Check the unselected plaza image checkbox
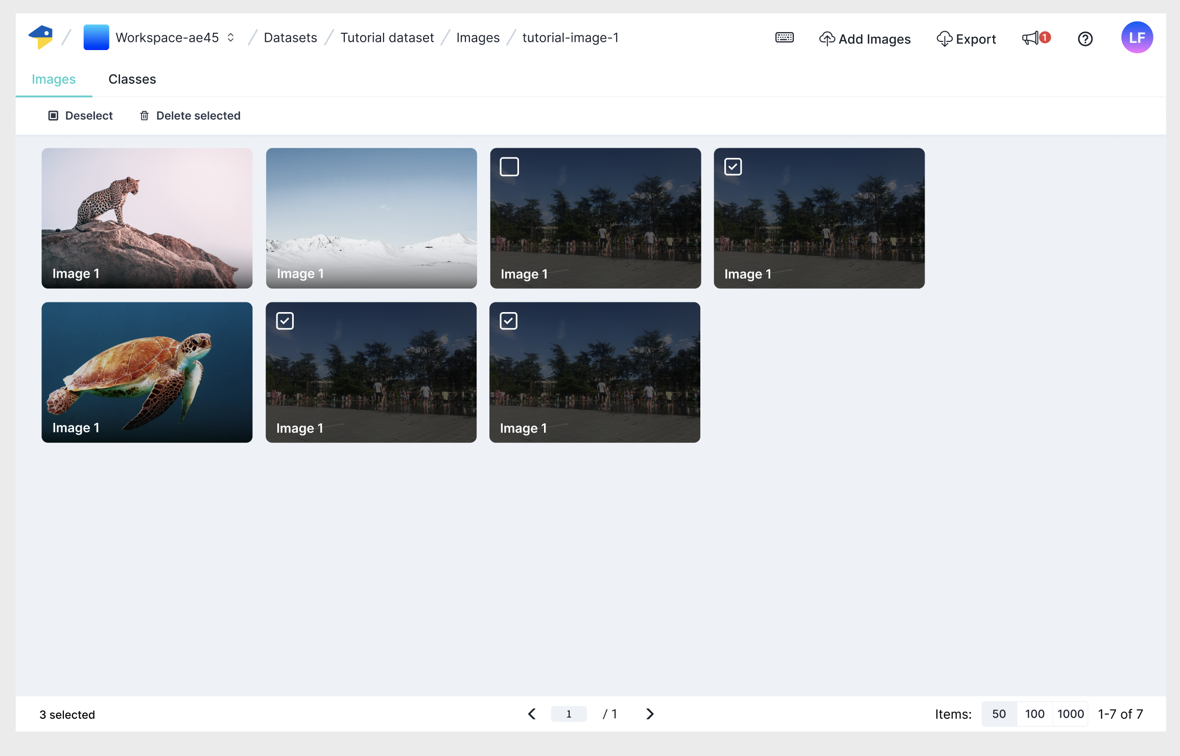1180x756 pixels. (x=509, y=166)
